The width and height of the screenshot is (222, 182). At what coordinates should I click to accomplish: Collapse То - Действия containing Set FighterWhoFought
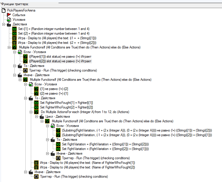coord(25,98)
